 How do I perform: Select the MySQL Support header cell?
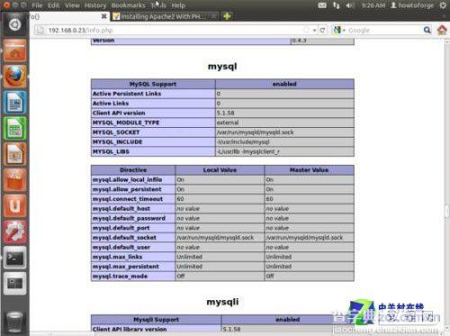tap(153, 84)
